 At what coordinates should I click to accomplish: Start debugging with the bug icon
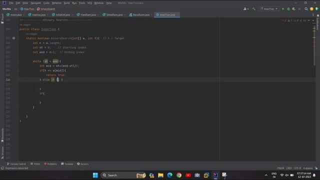[288, 9]
